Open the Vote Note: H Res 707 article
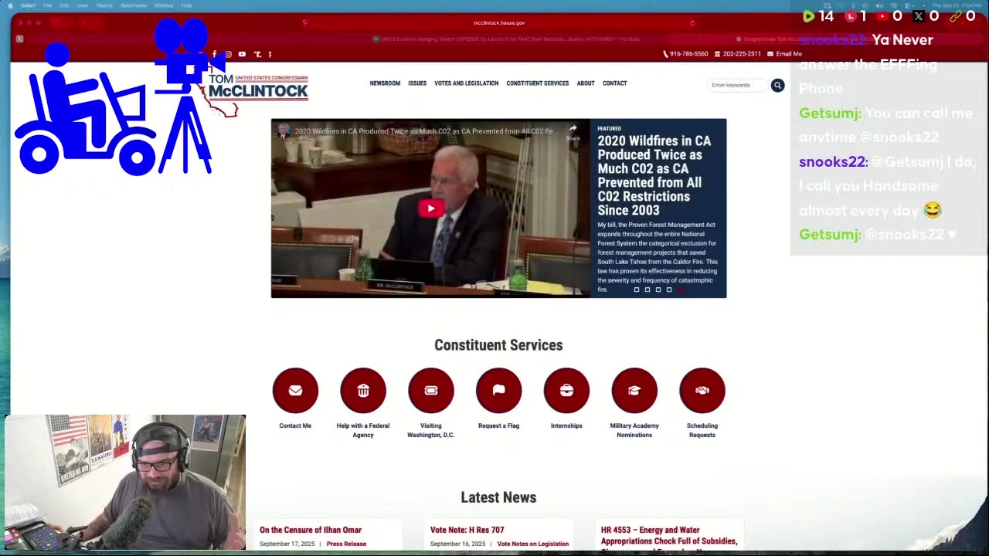The width and height of the screenshot is (989, 556). 467,530
